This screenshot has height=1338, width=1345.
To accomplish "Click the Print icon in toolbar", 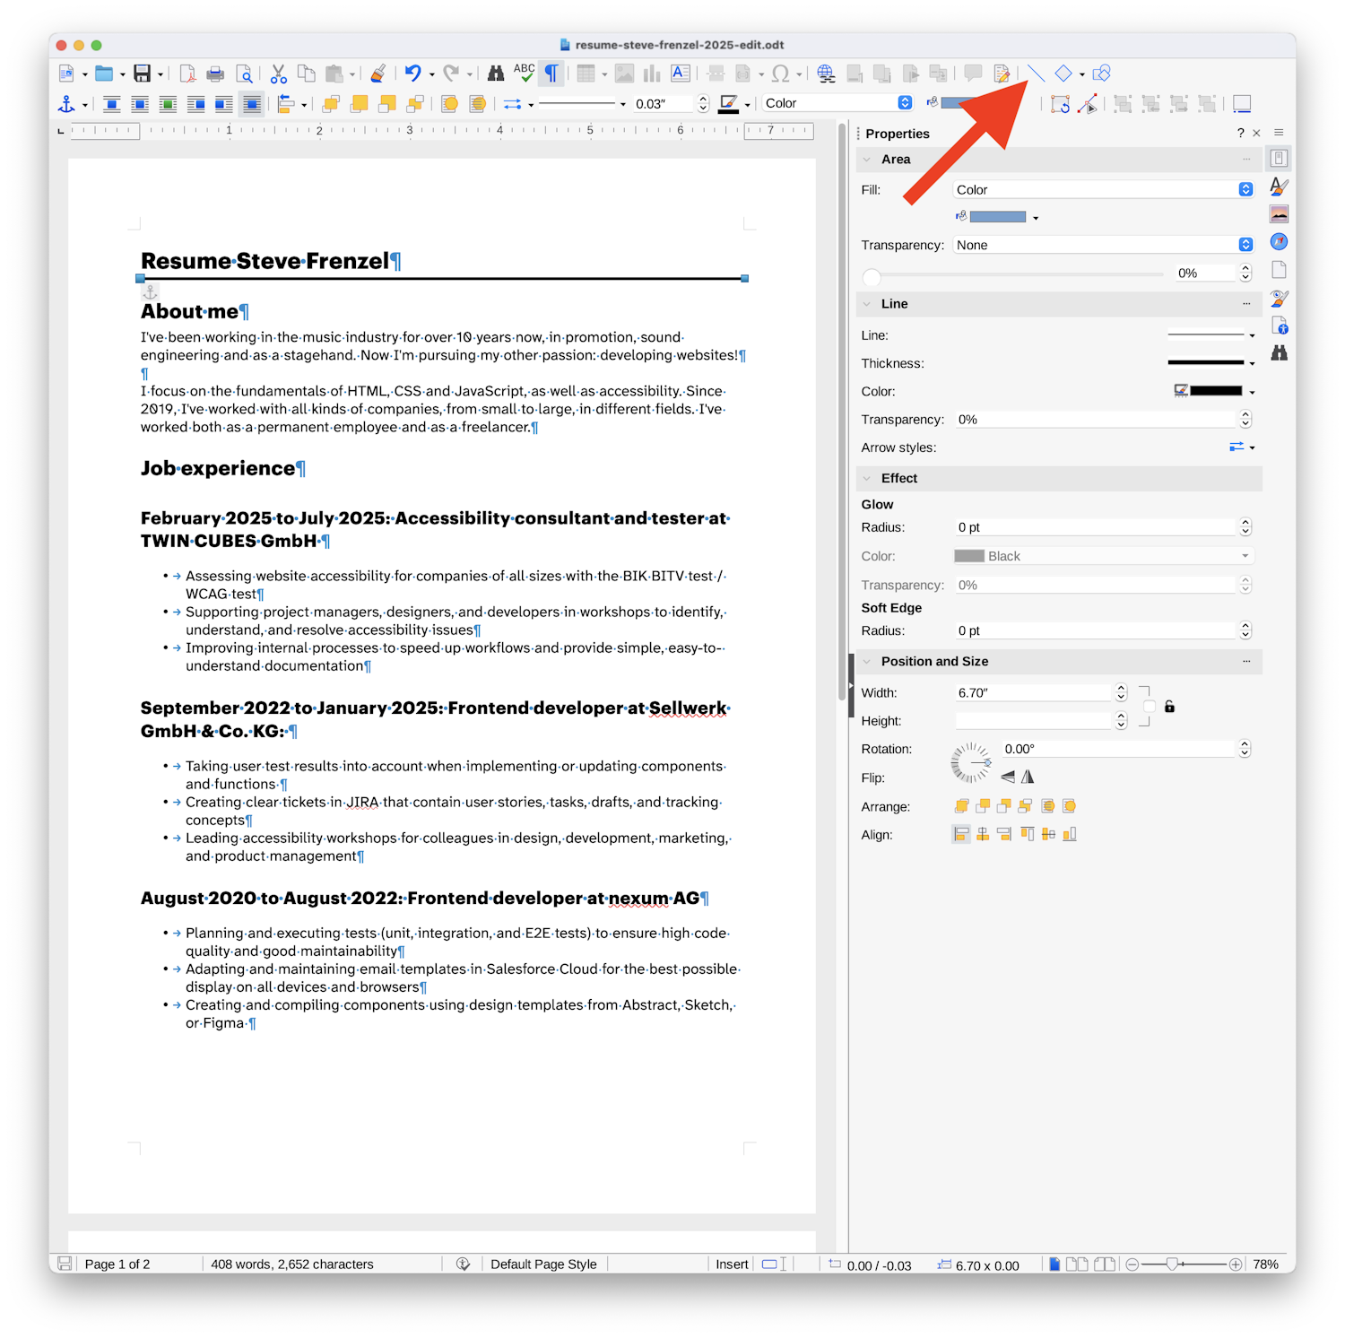I will tap(215, 74).
